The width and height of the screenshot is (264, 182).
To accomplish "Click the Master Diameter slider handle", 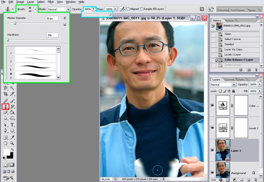I will pyautogui.click(x=15, y=23).
